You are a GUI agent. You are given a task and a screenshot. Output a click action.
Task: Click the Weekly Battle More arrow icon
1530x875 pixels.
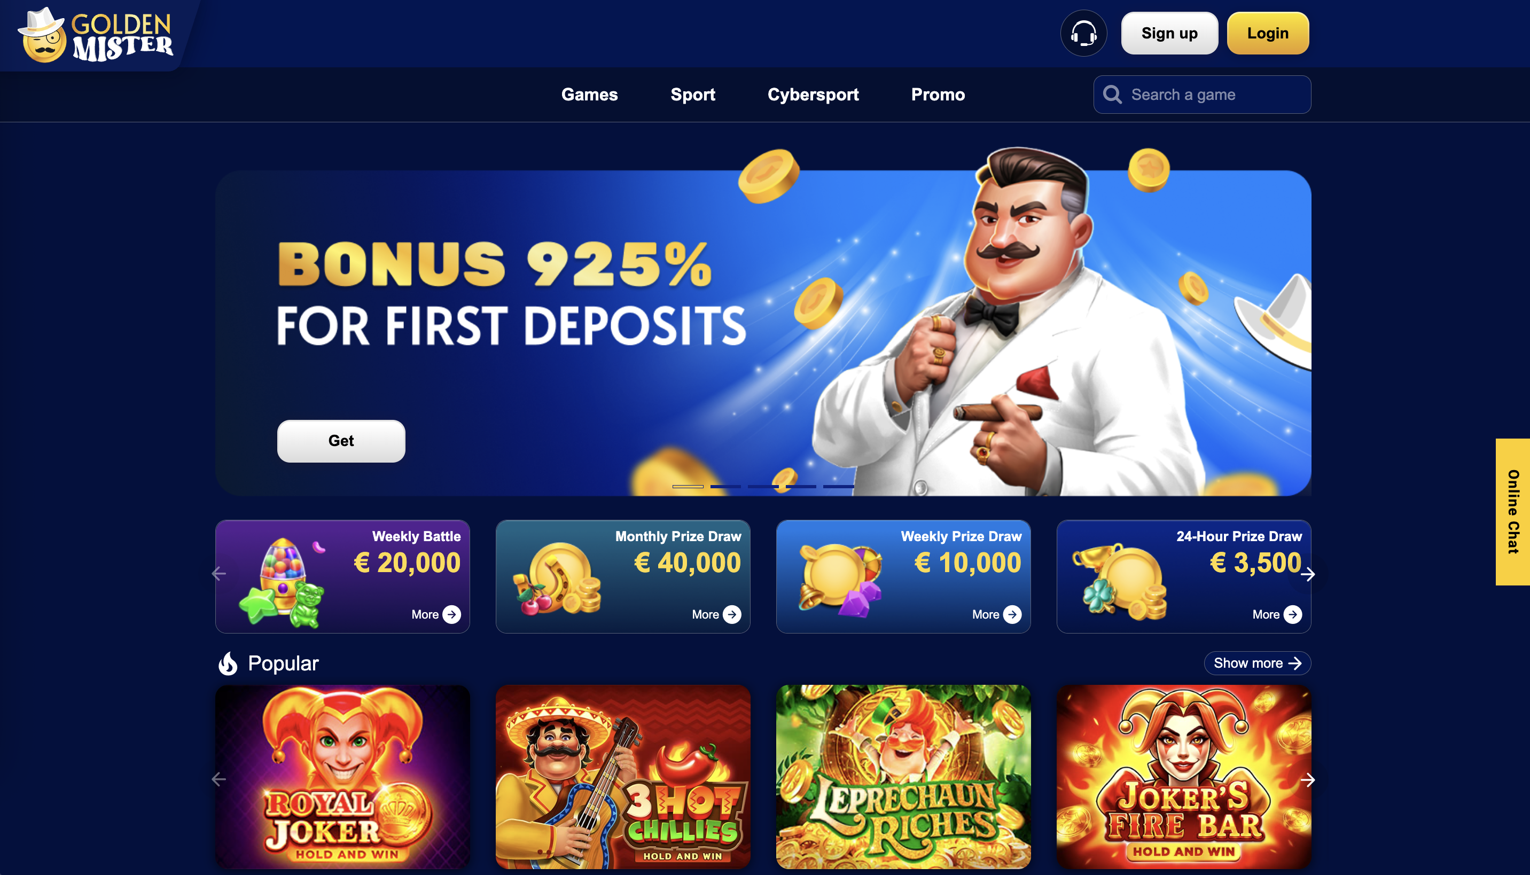pyautogui.click(x=452, y=614)
